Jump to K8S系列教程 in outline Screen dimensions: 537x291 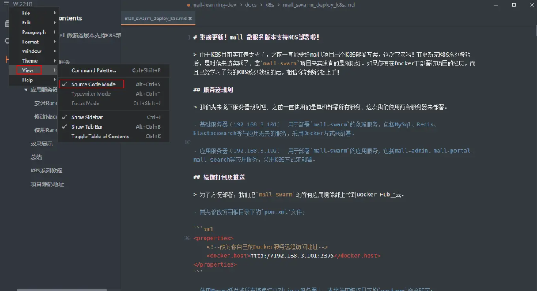(46, 171)
